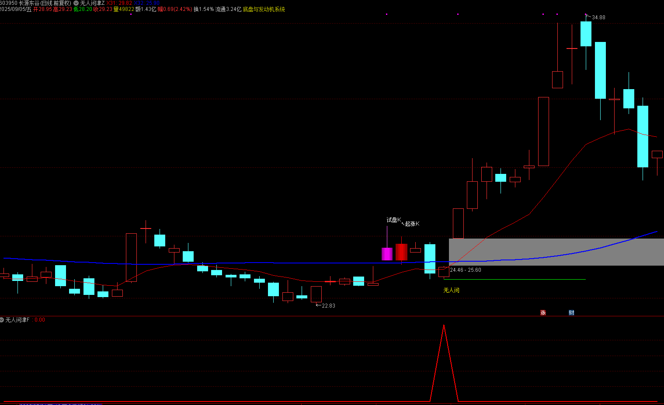
Task: Click the yellow 无人问 signal label
Action: coord(452,290)
